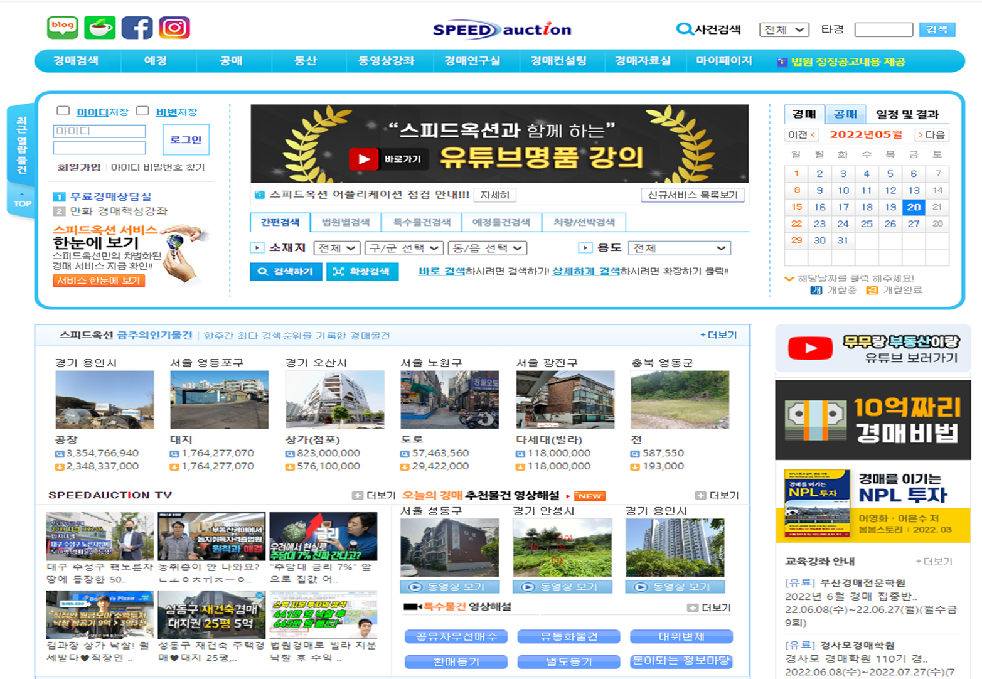Click the 사건검색 magnifier icon
The height and width of the screenshot is (679, 982).
(x=683, y=29)
